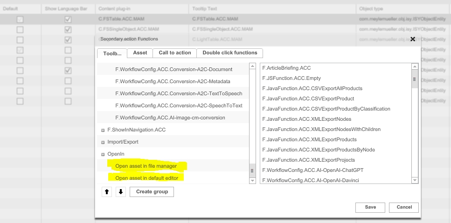Toggle Default checkbox in C.FSSingleObject.ACC.MAM row
This screenshot has width=451, height=223.
(20, 30)
